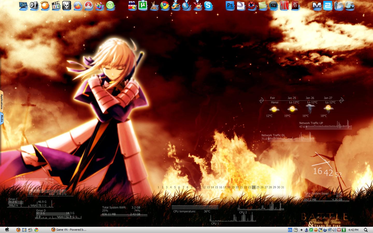Open Foobar2000 alien face icon
Image resolution: width=373 pixels, height=233 pixels.
[x=67, y=5]
